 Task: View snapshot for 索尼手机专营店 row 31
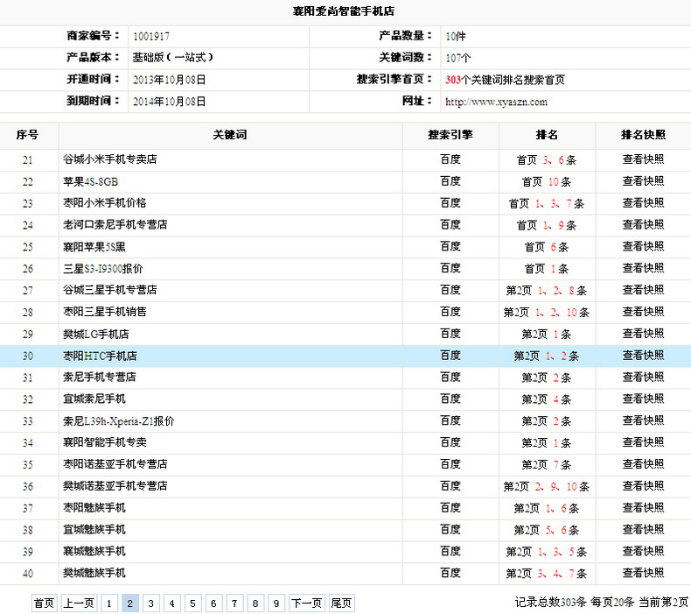pos(643,377)
